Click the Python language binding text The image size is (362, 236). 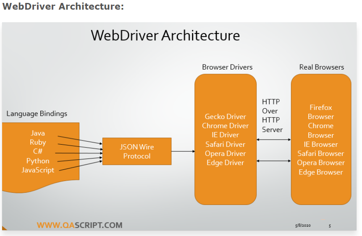(38, 161)
